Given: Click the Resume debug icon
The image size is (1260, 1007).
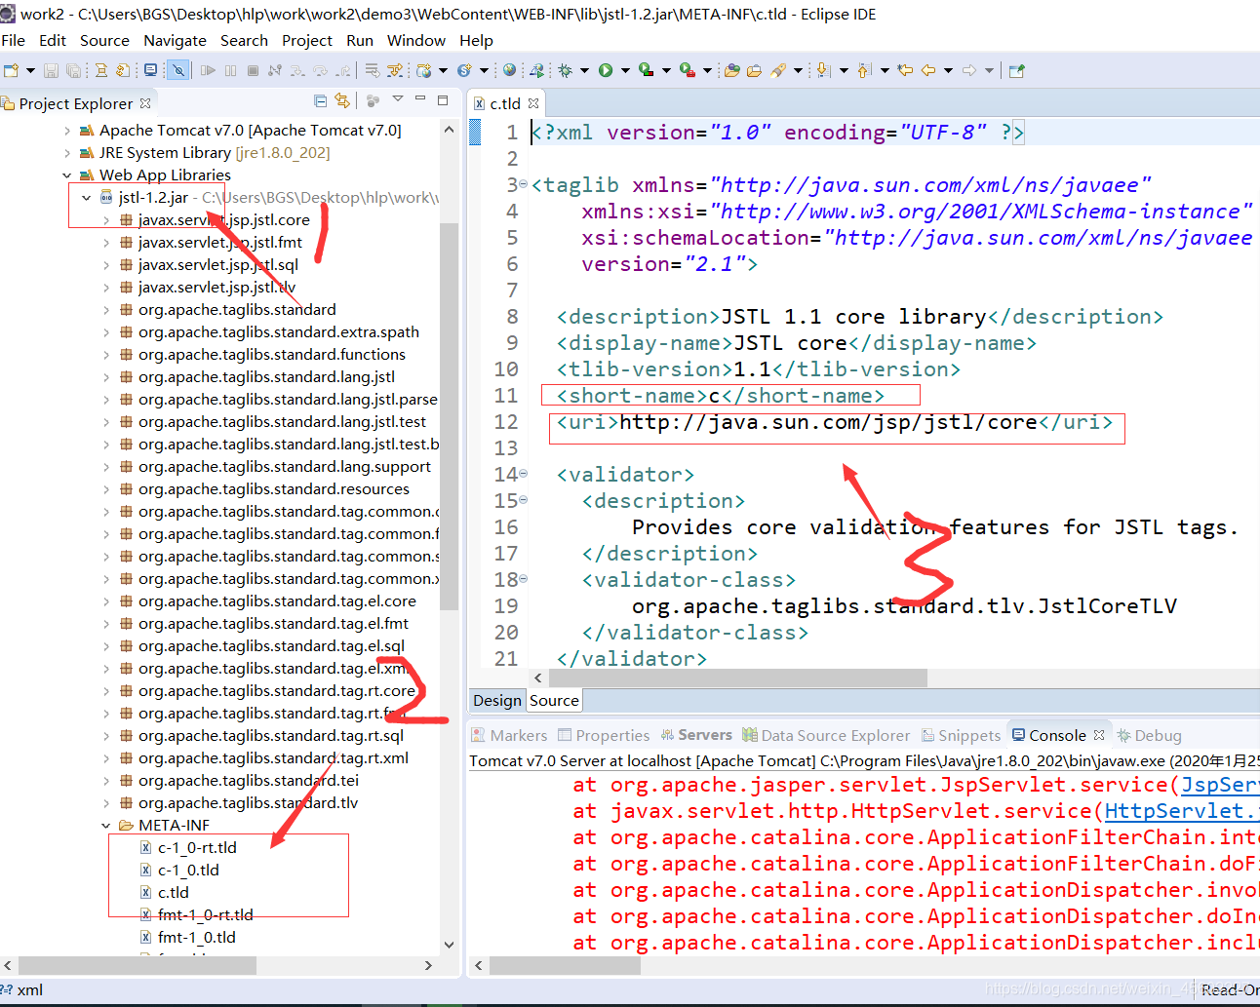Looking at the screenshot, I should point(208,70).
